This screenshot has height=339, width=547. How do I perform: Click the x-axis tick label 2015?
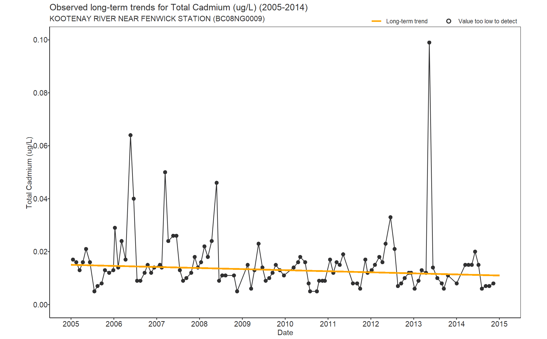(x=499, y=324)
